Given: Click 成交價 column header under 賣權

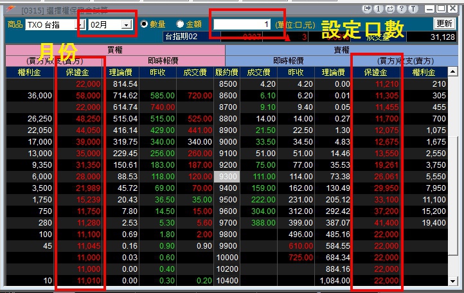Looking at the screenshot, I should click(258, 72).
